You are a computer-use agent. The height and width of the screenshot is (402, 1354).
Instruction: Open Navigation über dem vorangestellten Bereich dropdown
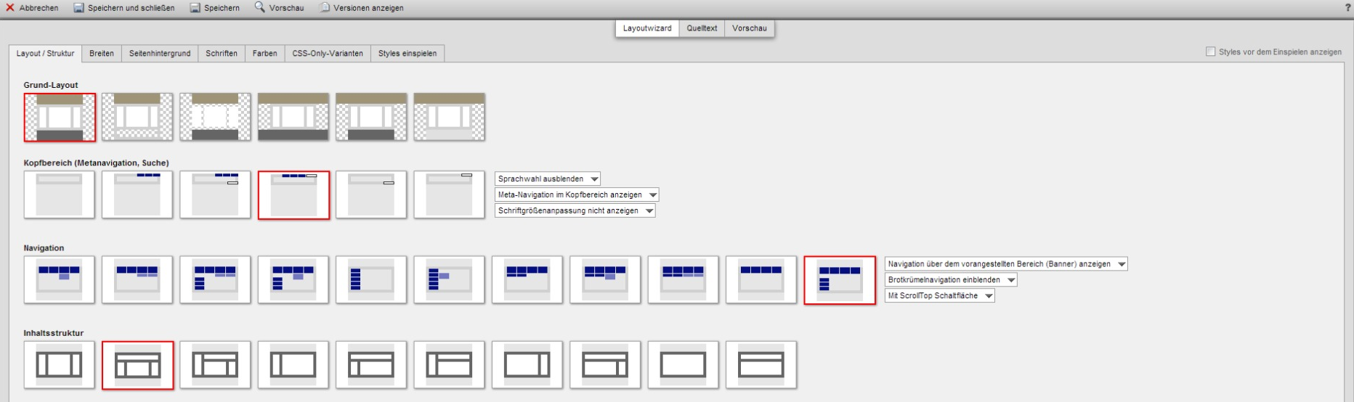click(1006, 264)
